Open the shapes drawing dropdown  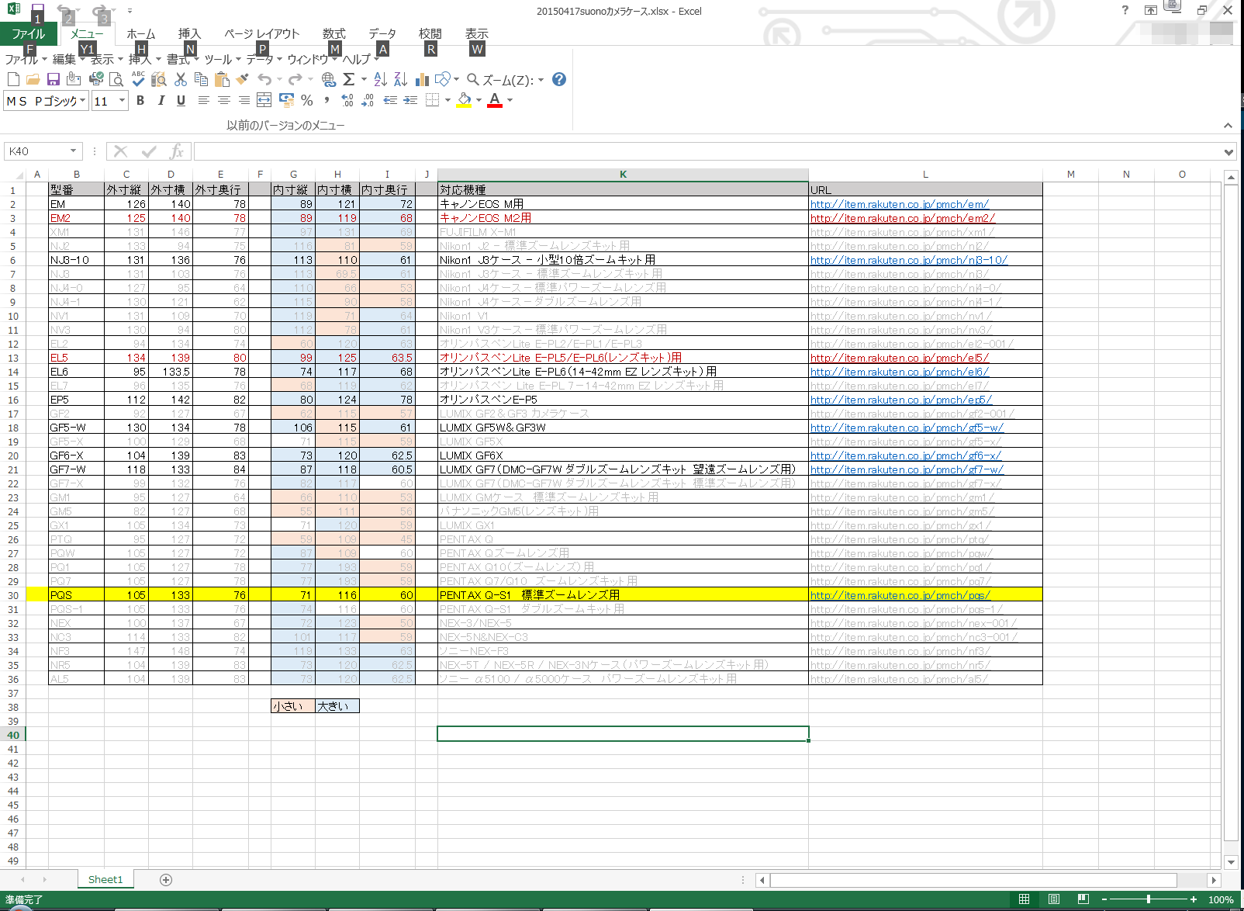[456, 79]
